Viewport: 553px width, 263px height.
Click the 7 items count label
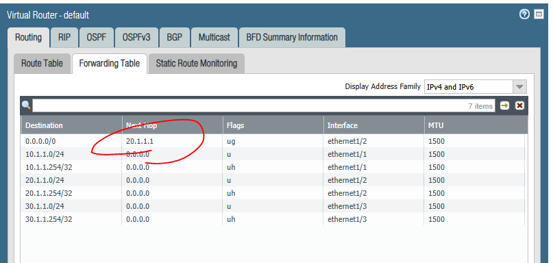click(x=480, y=105)
